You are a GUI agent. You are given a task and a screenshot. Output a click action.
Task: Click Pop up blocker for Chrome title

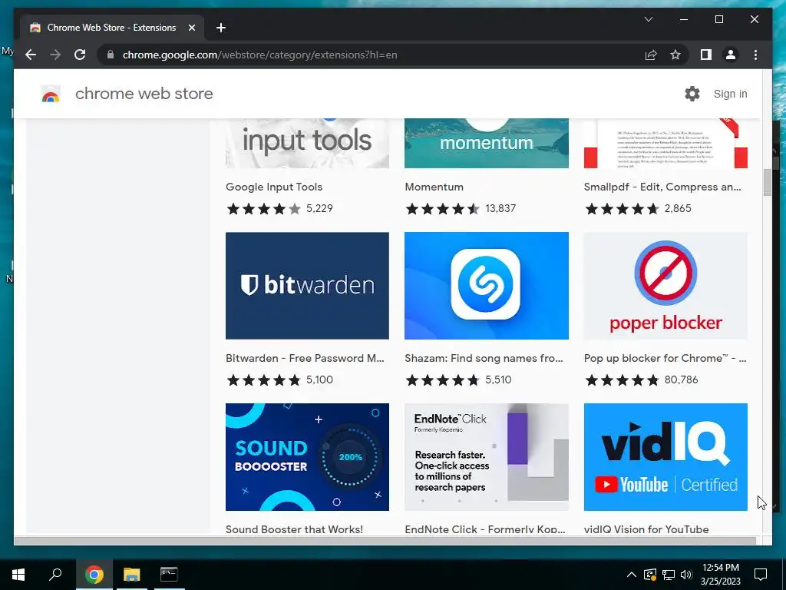click(665, 358)
